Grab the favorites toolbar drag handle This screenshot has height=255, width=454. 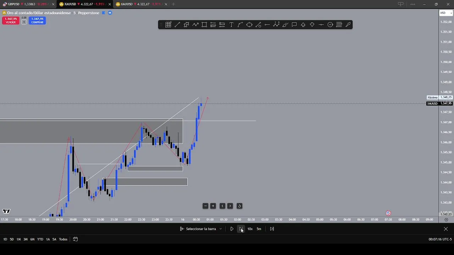[x=161, y=24]
